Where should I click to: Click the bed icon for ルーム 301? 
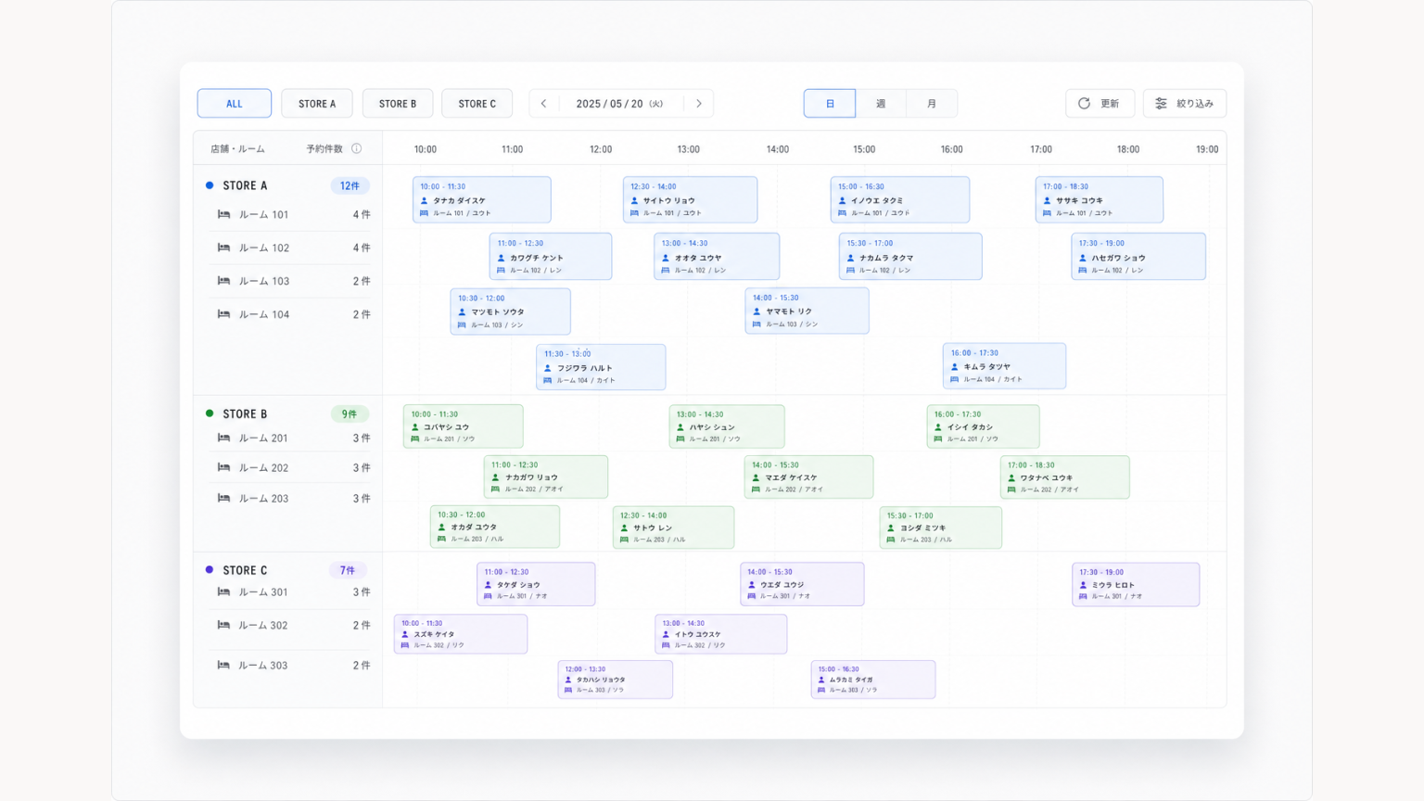coord(223,591)
